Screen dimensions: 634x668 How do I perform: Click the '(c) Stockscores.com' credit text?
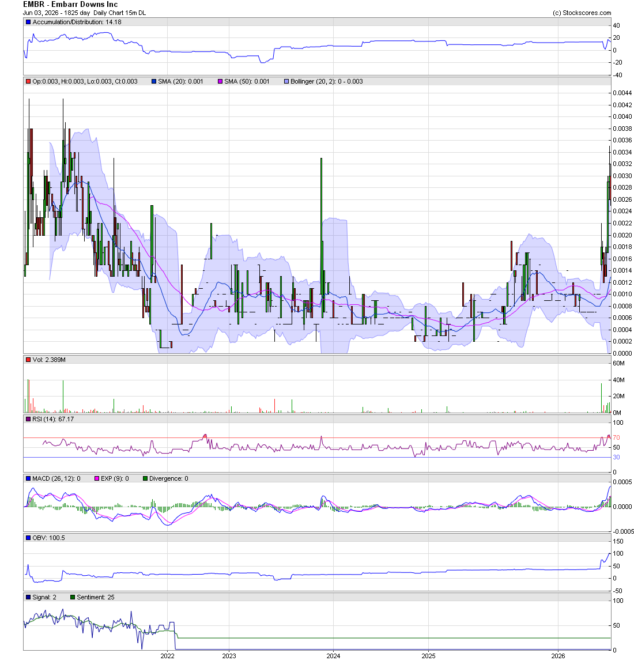(x=582, y=13)
